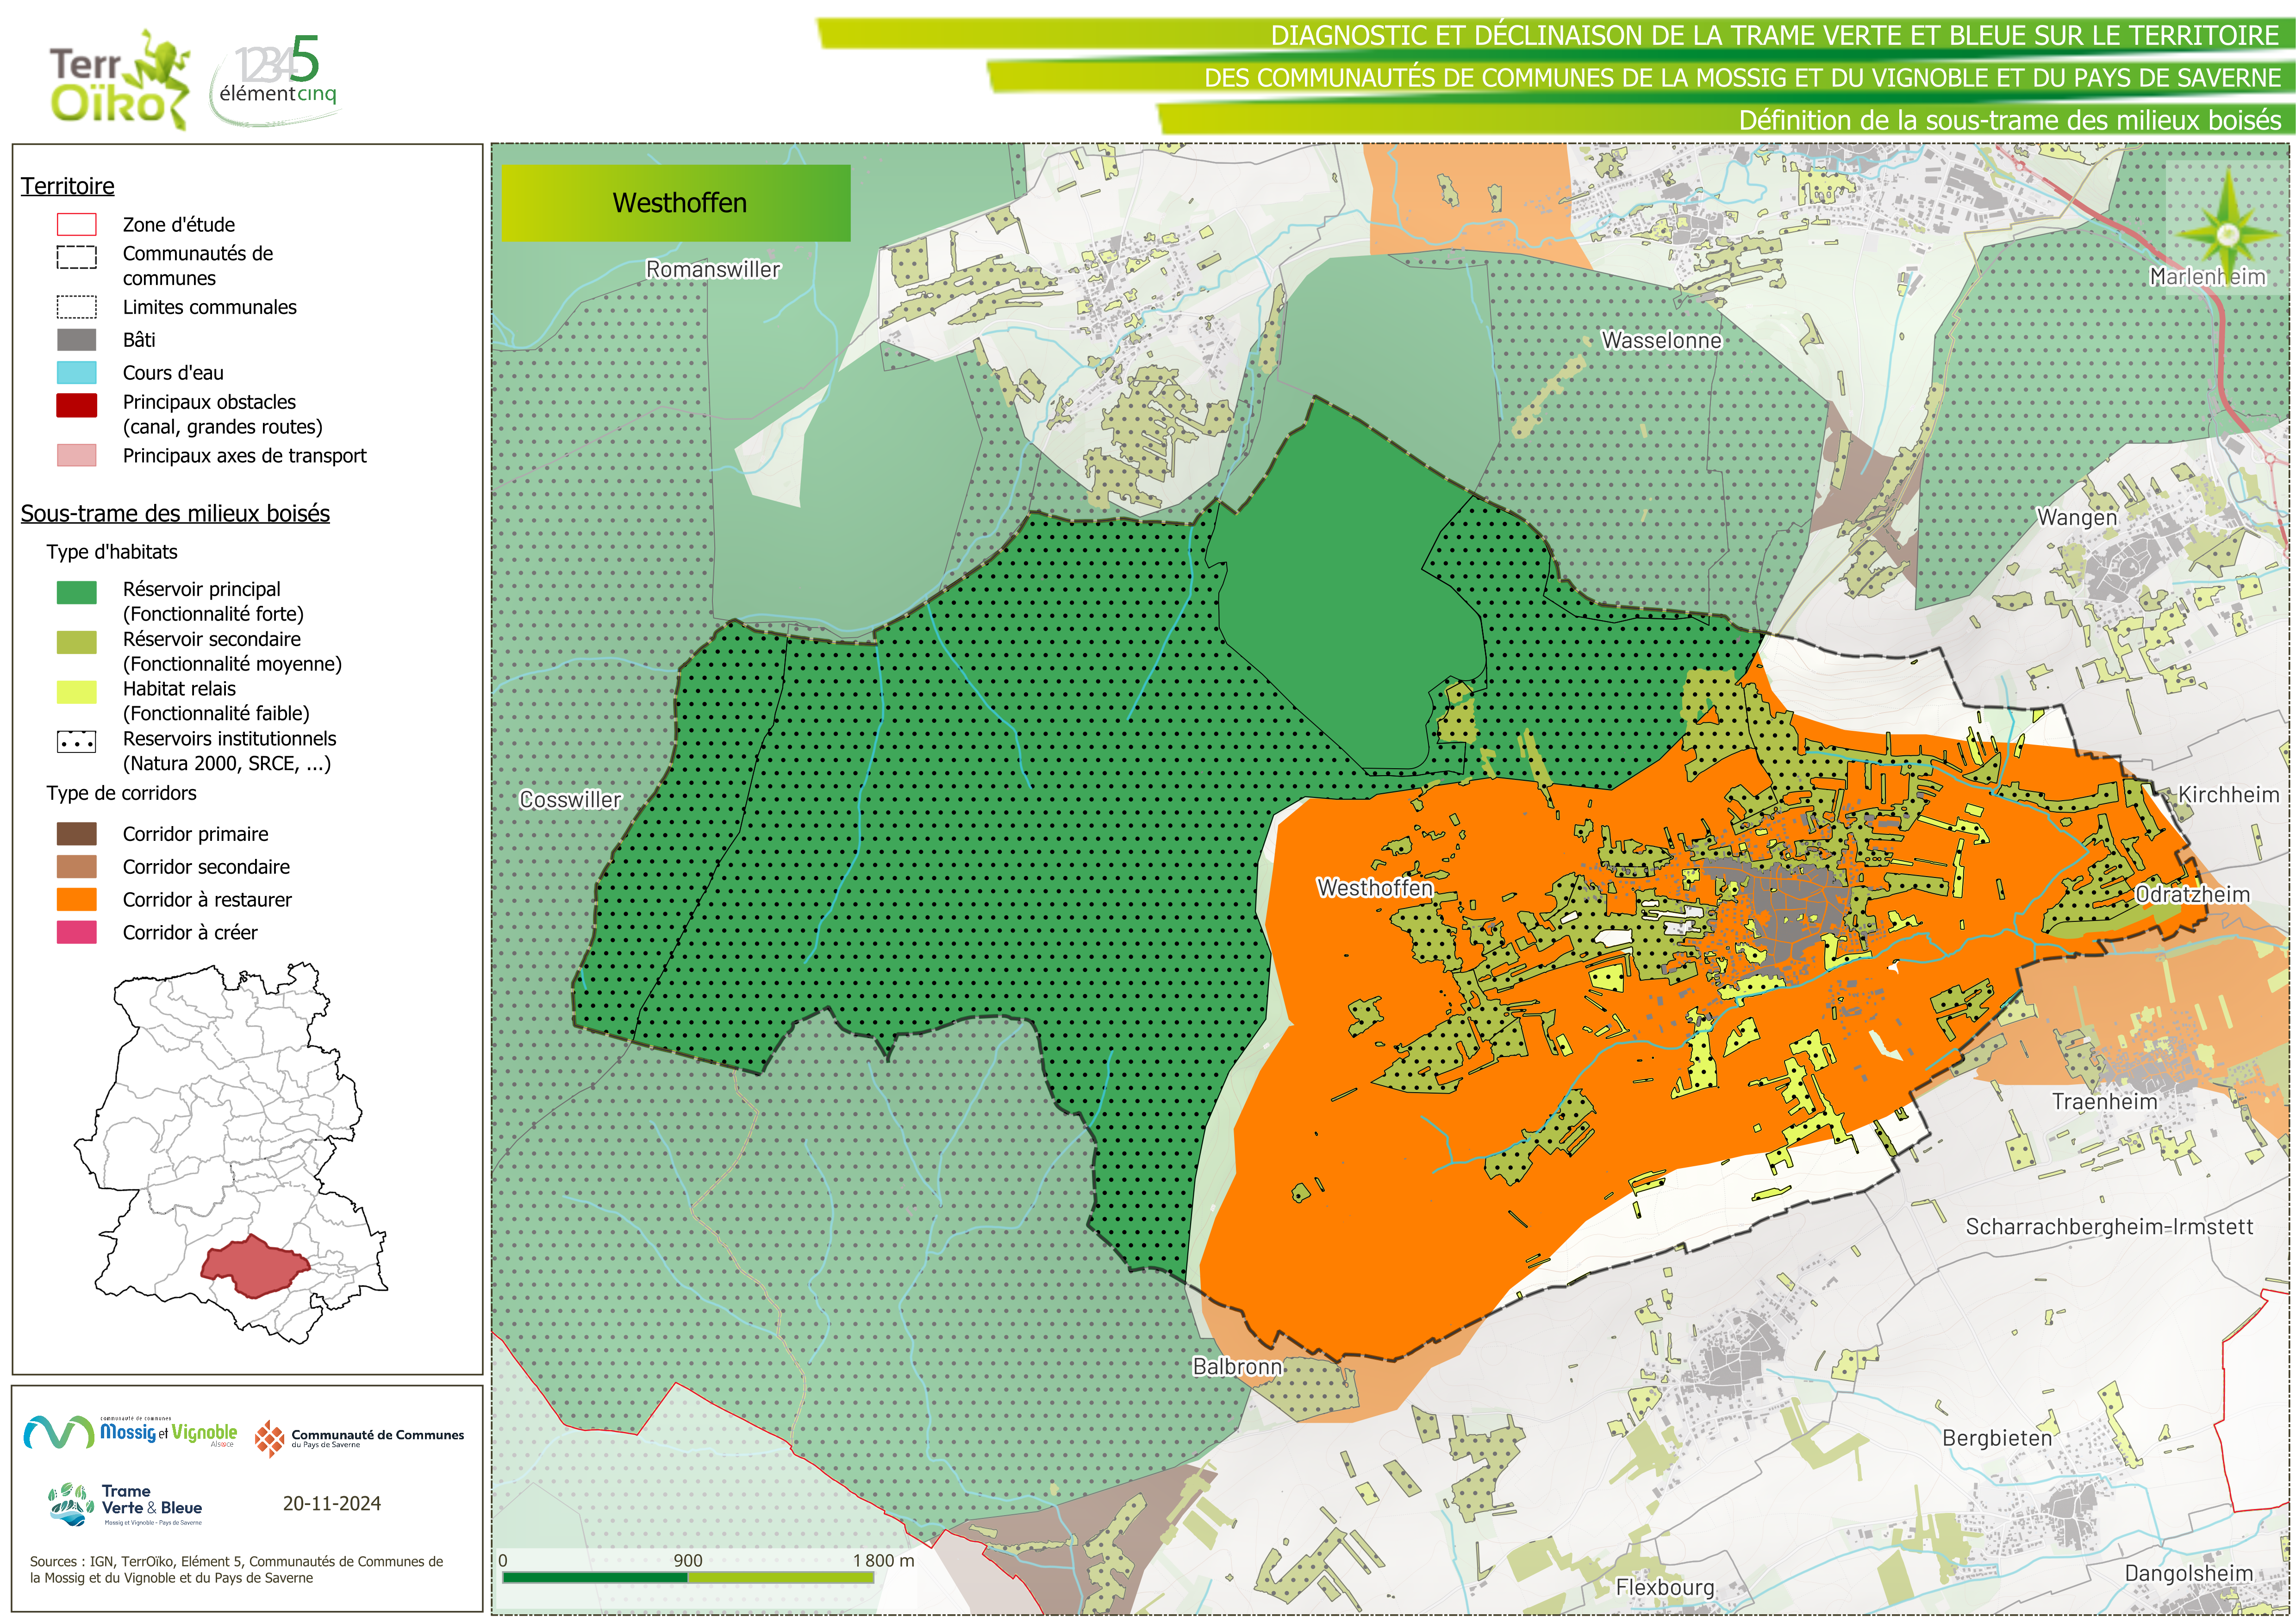
Task: Click the Communauté de Communes Saverne logo
Action: (x=360, y=1438)
